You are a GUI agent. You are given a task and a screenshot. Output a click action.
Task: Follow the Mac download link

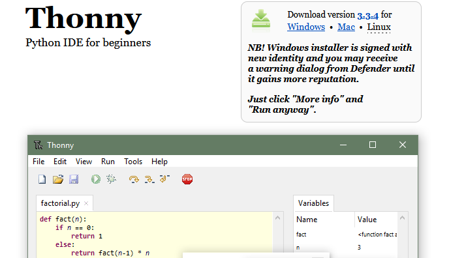[x=346, y=27]
